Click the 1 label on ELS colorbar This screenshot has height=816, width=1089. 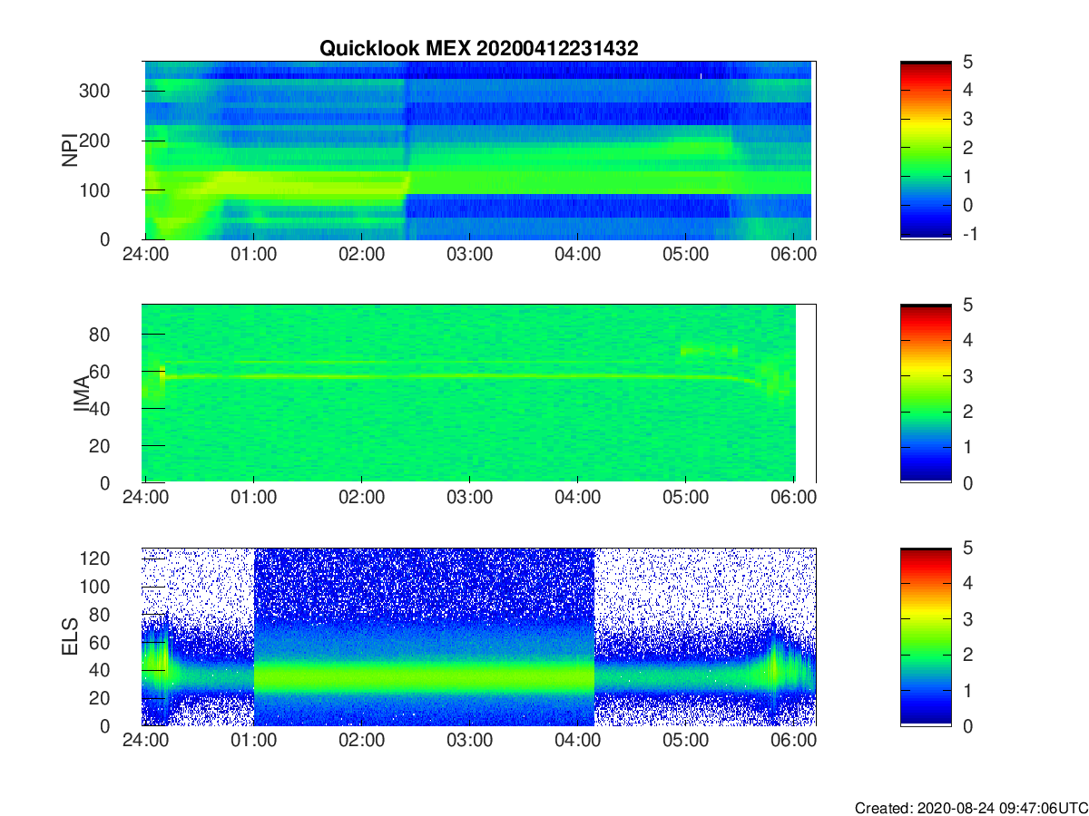coord(967,690)
